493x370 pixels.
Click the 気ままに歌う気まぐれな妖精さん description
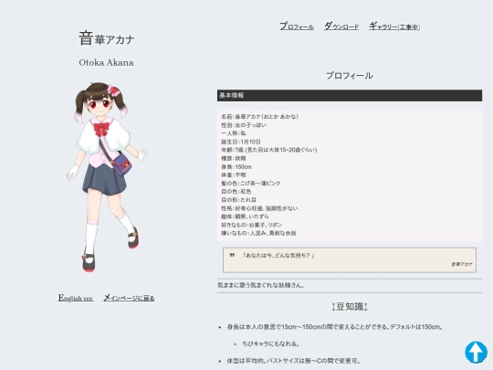(x=261, y=285)
